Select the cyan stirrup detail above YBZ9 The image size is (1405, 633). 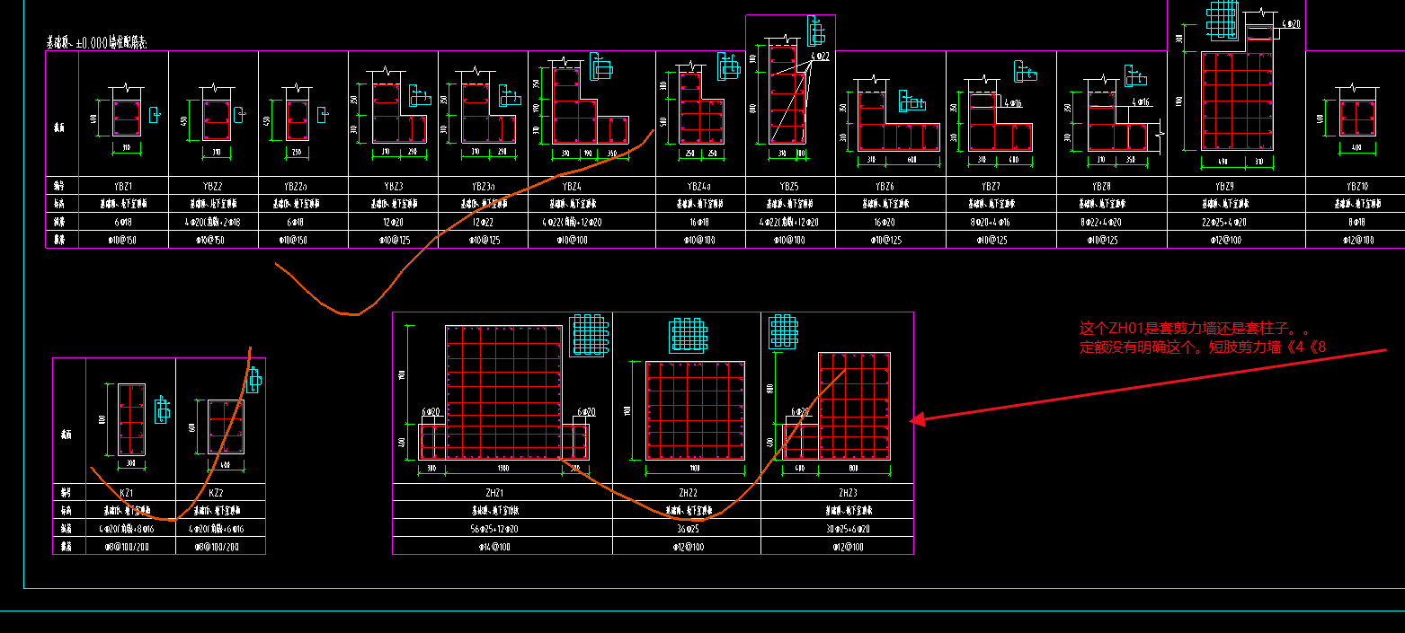click(x=1223, y=20)
